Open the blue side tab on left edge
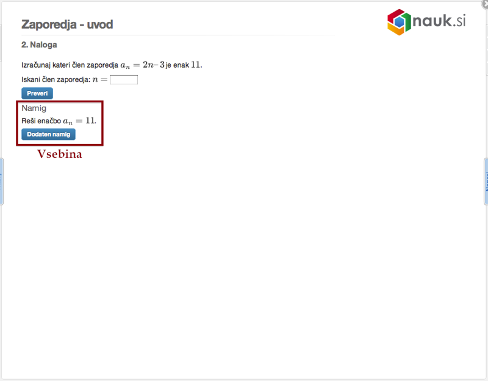The width and height of the screenshot is (488, 381). tap(2, 181)
